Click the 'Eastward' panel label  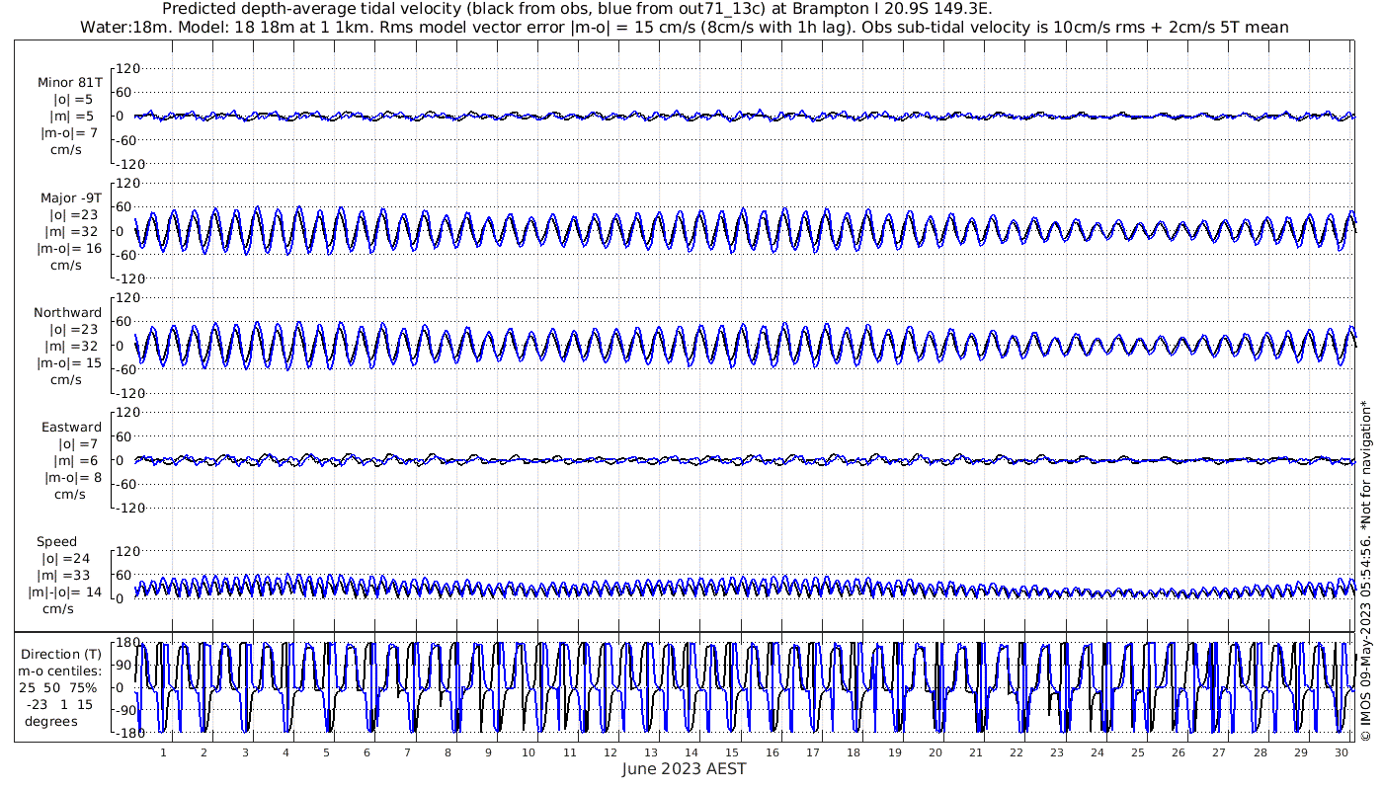tap(71, 427)
